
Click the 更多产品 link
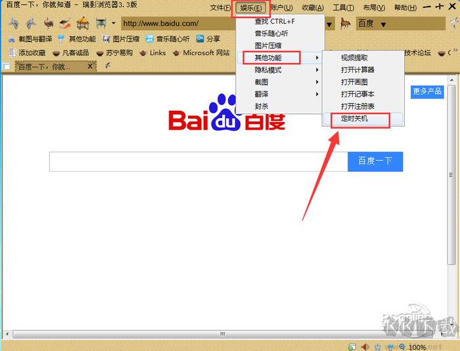click(427, 91)
